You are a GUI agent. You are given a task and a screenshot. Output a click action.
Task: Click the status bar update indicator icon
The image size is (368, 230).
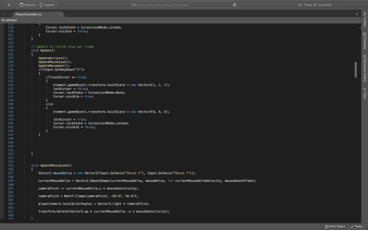click(x=234, y=5)
